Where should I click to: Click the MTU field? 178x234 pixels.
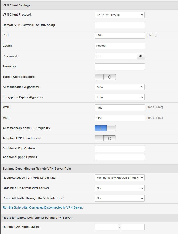pyautogui.click(x=120, y=108)
